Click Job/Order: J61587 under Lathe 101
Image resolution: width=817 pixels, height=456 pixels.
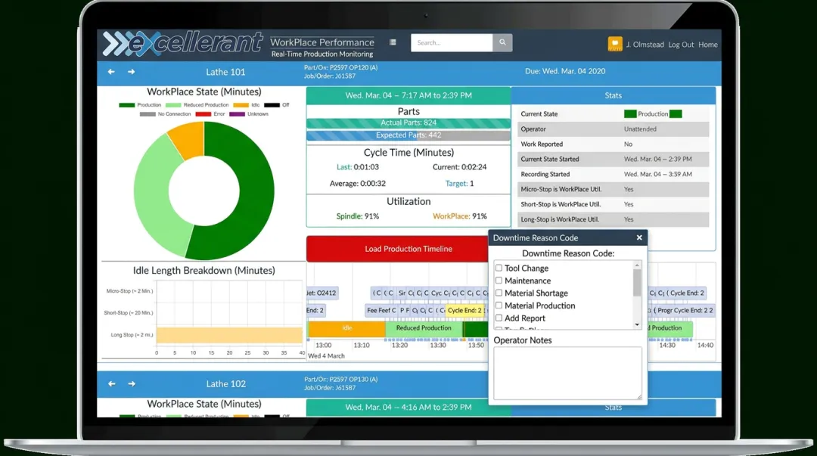pos(330,76)
